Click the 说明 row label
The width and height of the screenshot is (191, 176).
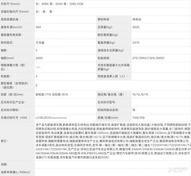pos(4,164)
